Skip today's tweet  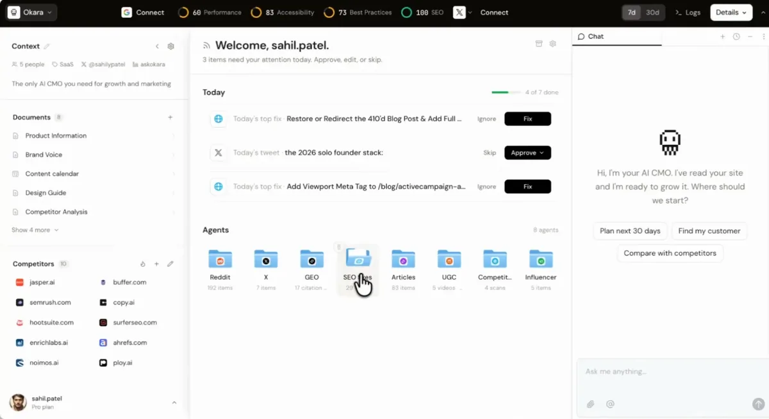point(490,153)
